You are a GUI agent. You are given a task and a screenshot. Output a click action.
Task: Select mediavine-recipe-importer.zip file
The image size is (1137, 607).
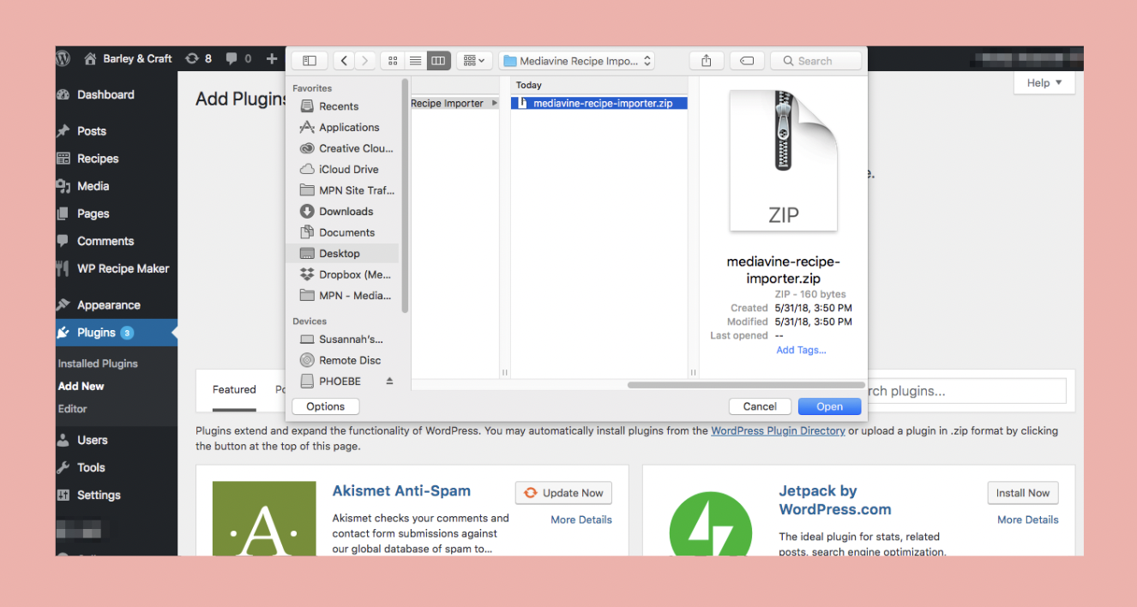(x=599, y=103)
